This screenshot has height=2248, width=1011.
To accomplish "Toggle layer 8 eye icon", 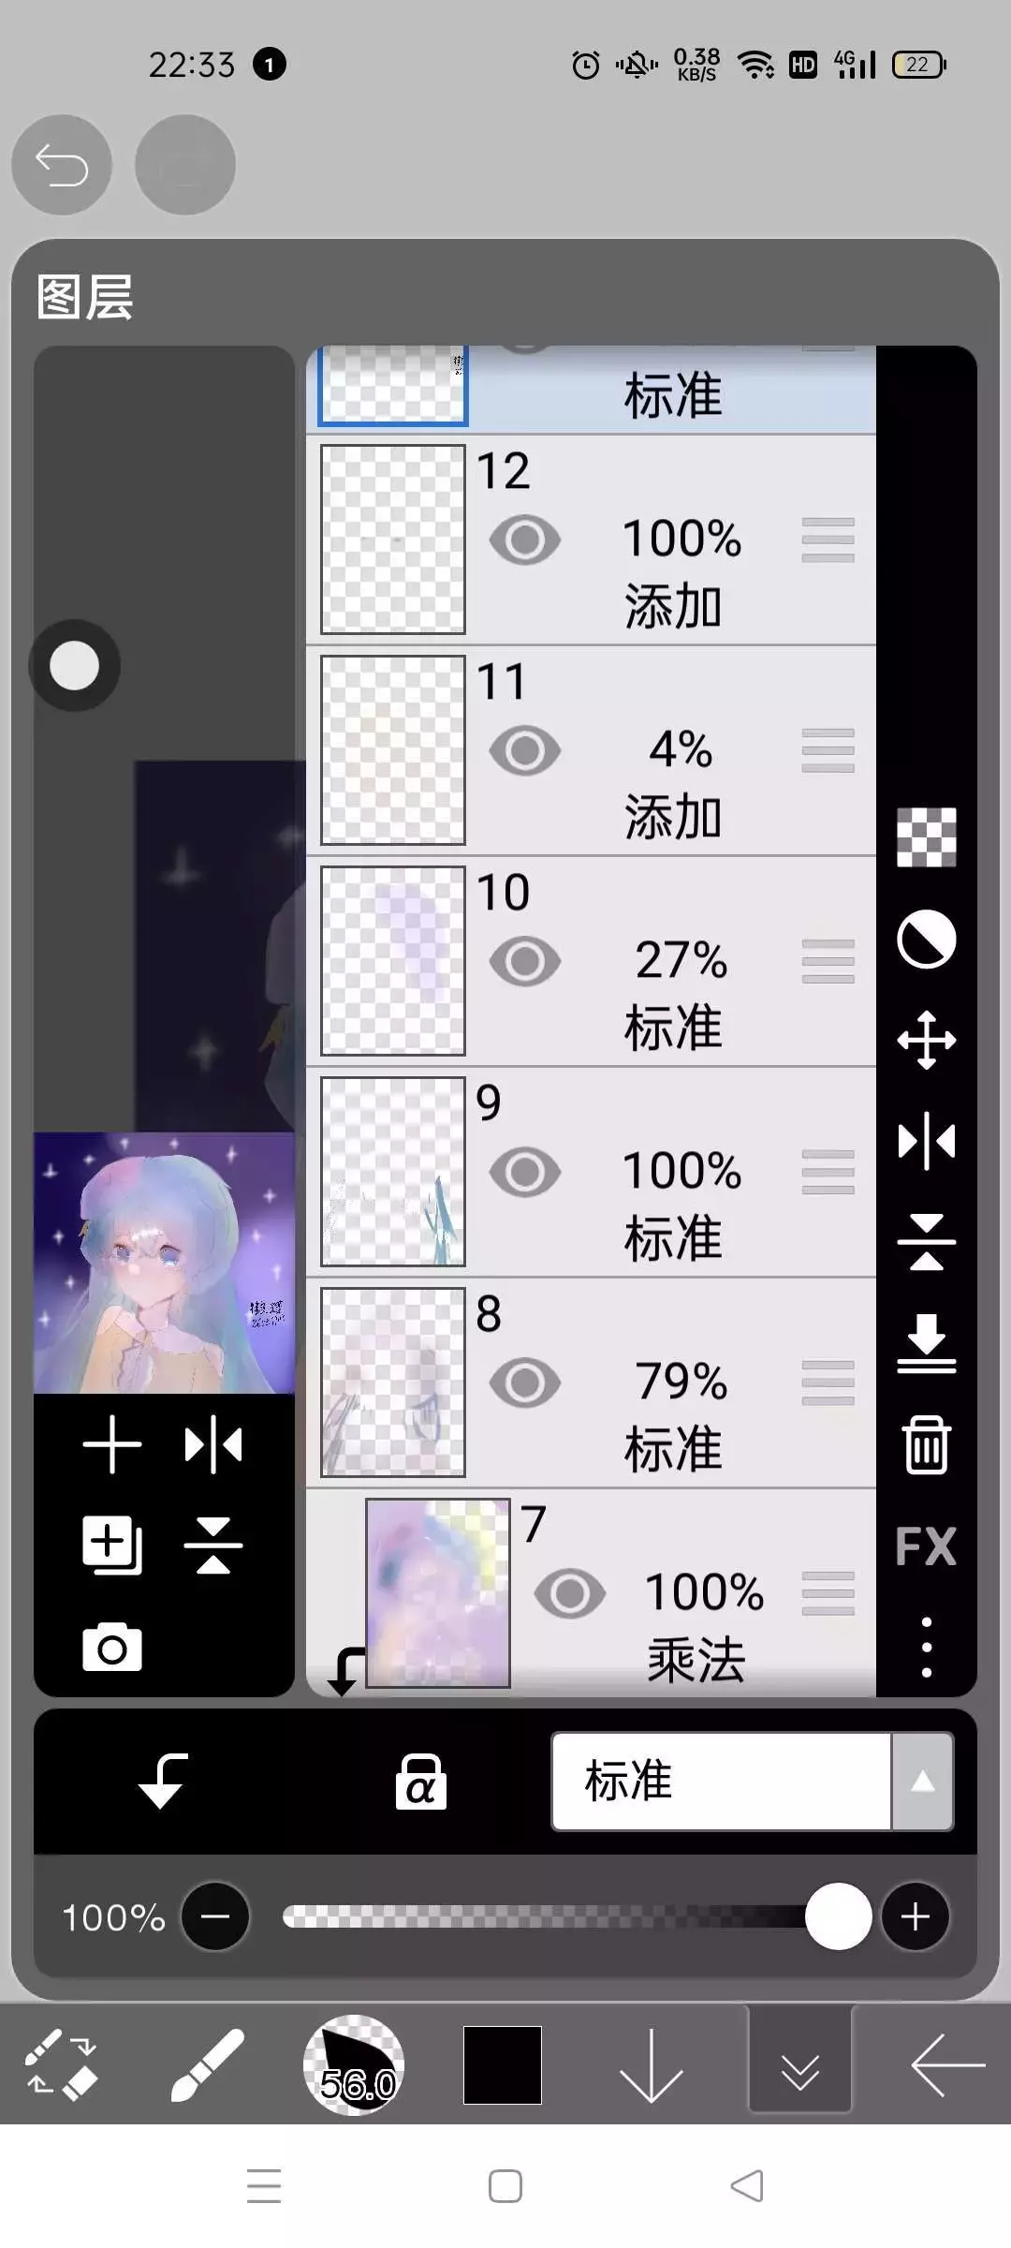I will click(x=525, y=1383).
